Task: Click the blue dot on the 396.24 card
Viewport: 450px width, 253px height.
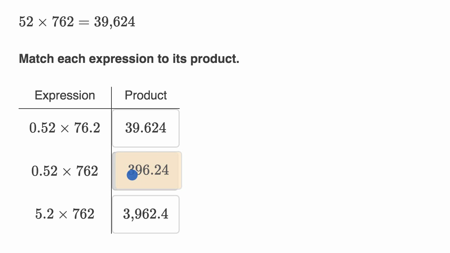Action: pyautogui.click(x=132, y=175)
